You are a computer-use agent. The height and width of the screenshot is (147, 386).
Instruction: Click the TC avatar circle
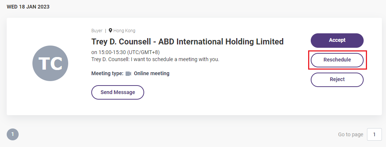(50, 63)
